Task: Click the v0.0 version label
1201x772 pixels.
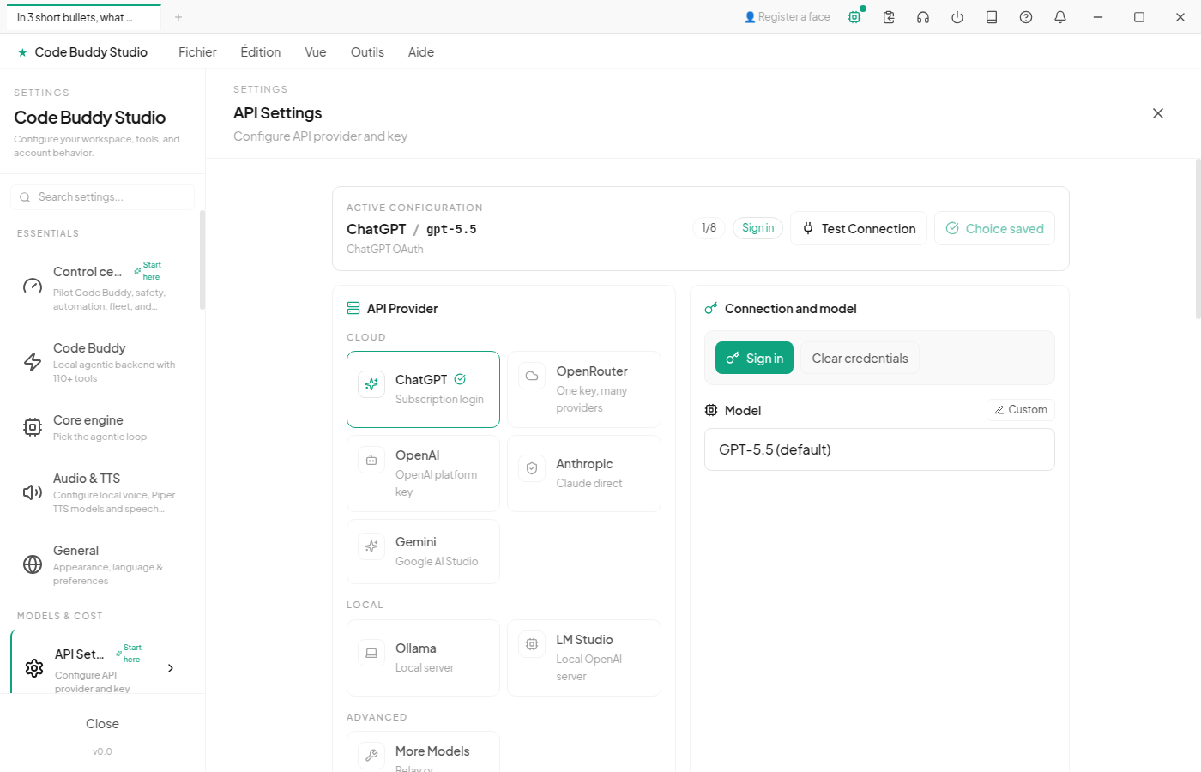Action: (102, 751)
